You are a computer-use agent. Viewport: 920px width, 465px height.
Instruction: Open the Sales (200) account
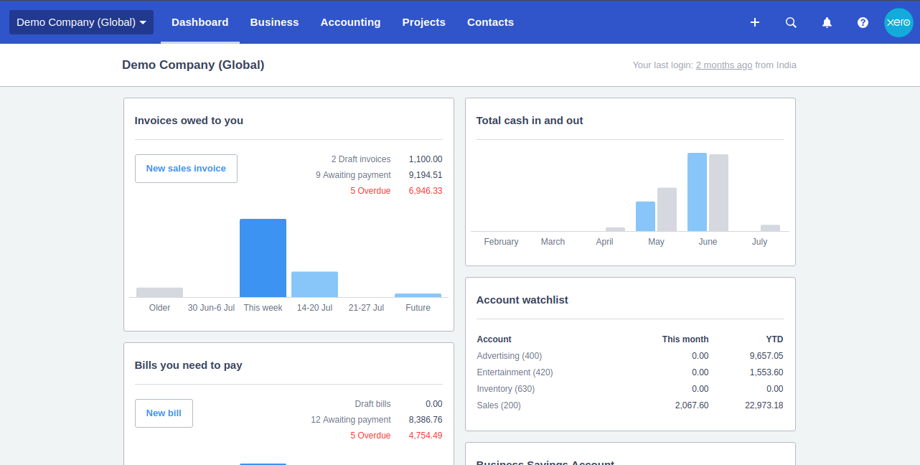click(x=499, y=405)
